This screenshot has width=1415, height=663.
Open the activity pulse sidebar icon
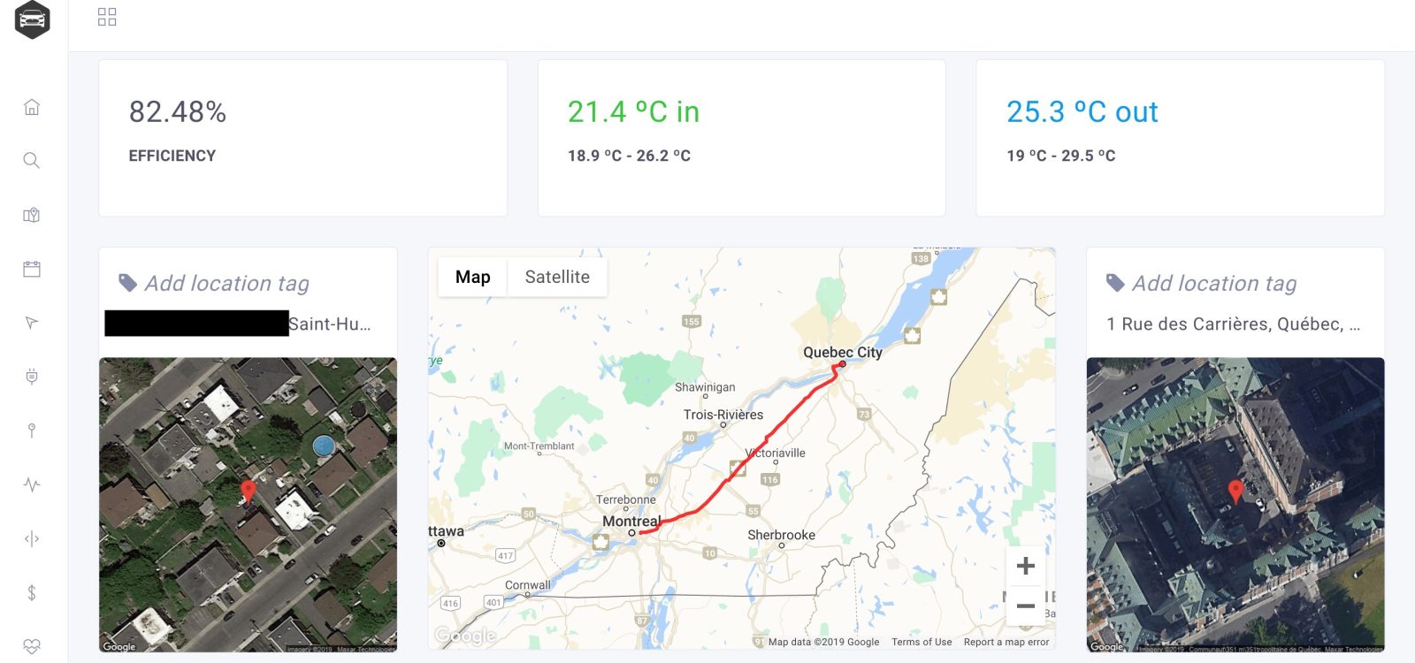(x=32, y=484)
